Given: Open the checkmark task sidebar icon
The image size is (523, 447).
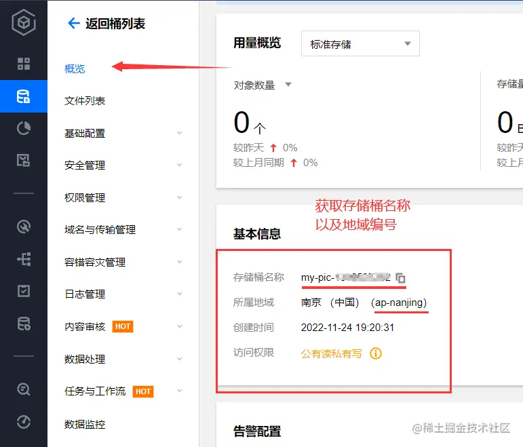Looking at the screenshot, I should [23, 291].
